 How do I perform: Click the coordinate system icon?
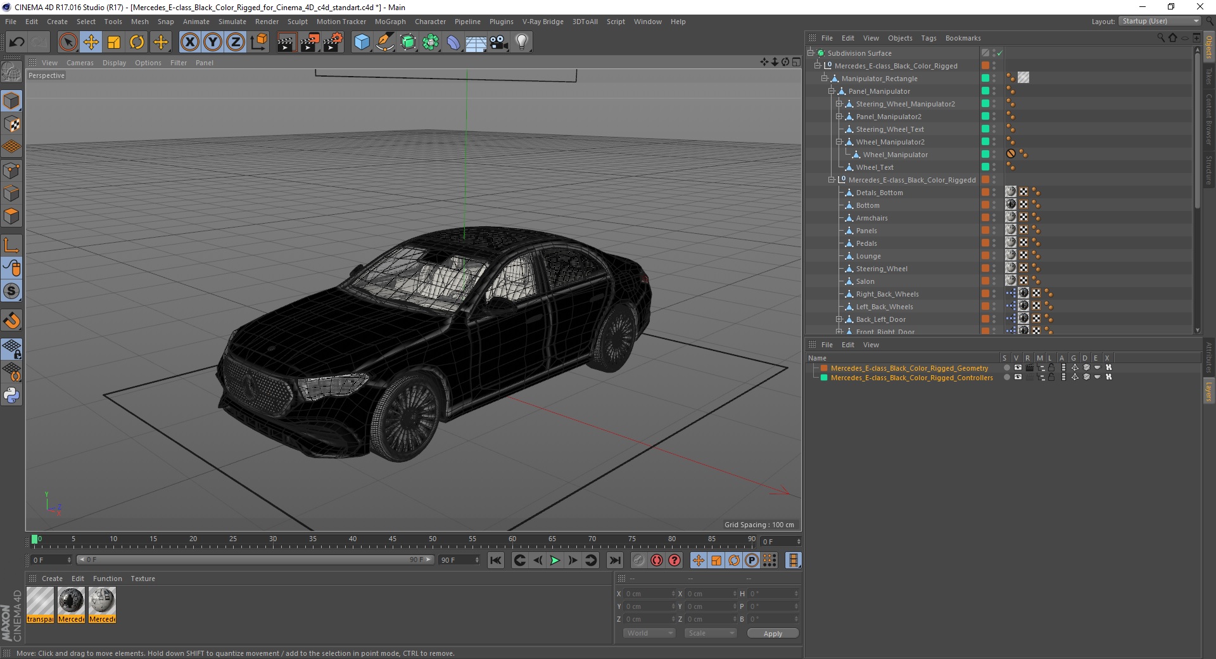258,42
